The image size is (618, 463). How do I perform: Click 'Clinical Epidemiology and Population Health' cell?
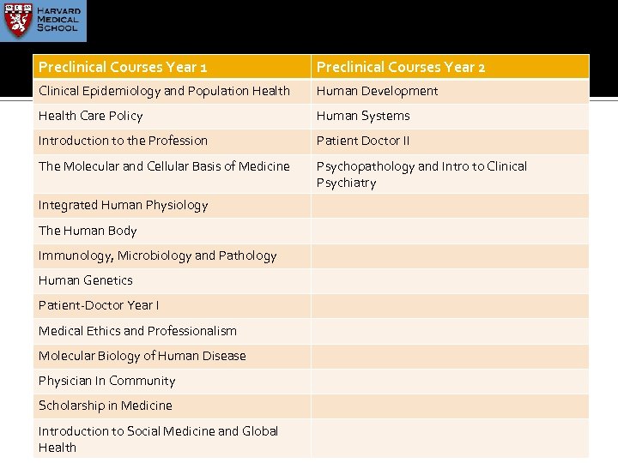click(173, 92)
